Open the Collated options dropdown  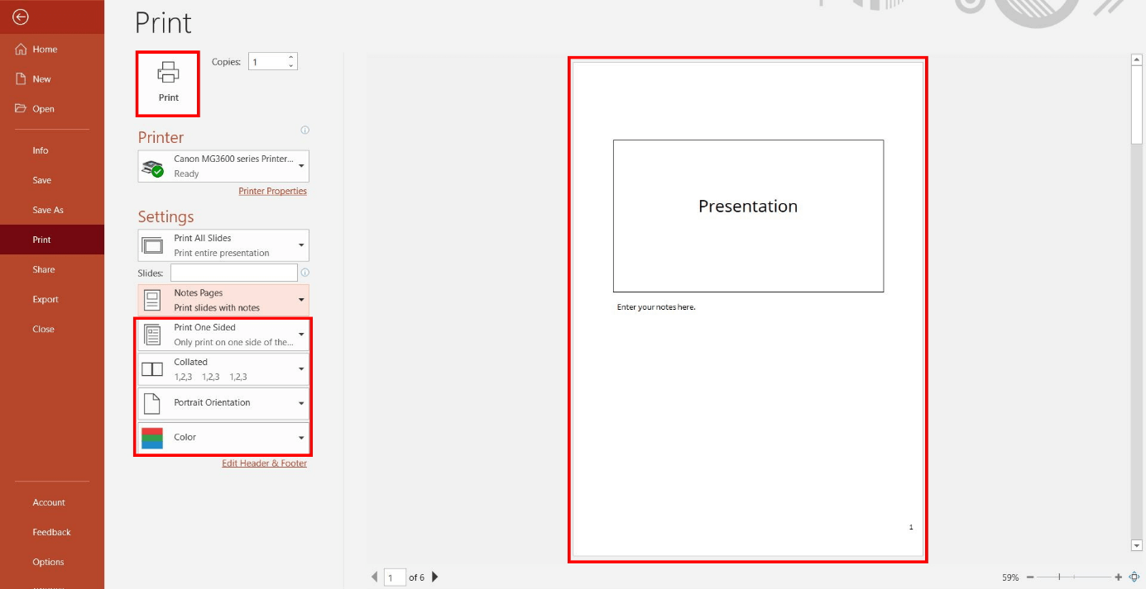click(301, 368)
